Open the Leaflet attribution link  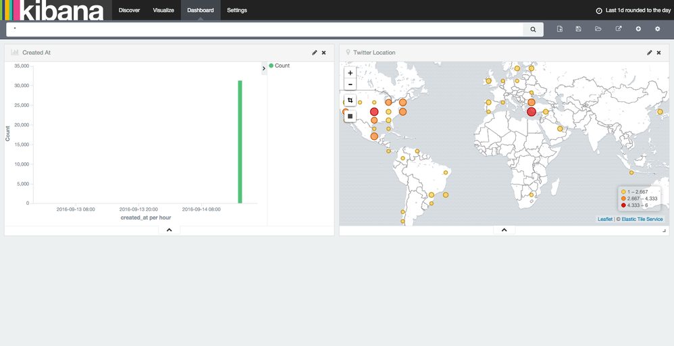(605, 219)
